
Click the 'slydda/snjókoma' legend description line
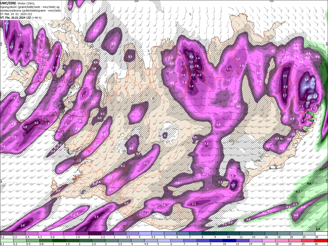tap(30, 10)
